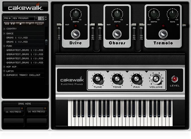Select the last GMDRUMTEST,DRUMS 1 (1).MID file
The image size is (191, 139).
(x=25, y=63)
